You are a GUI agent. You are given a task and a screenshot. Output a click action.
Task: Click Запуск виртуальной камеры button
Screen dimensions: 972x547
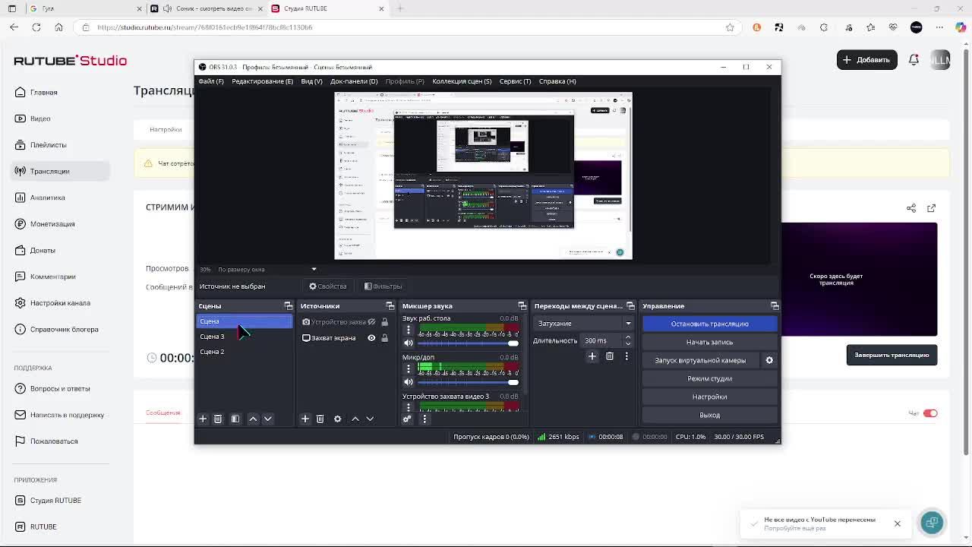tap(700, 360)
